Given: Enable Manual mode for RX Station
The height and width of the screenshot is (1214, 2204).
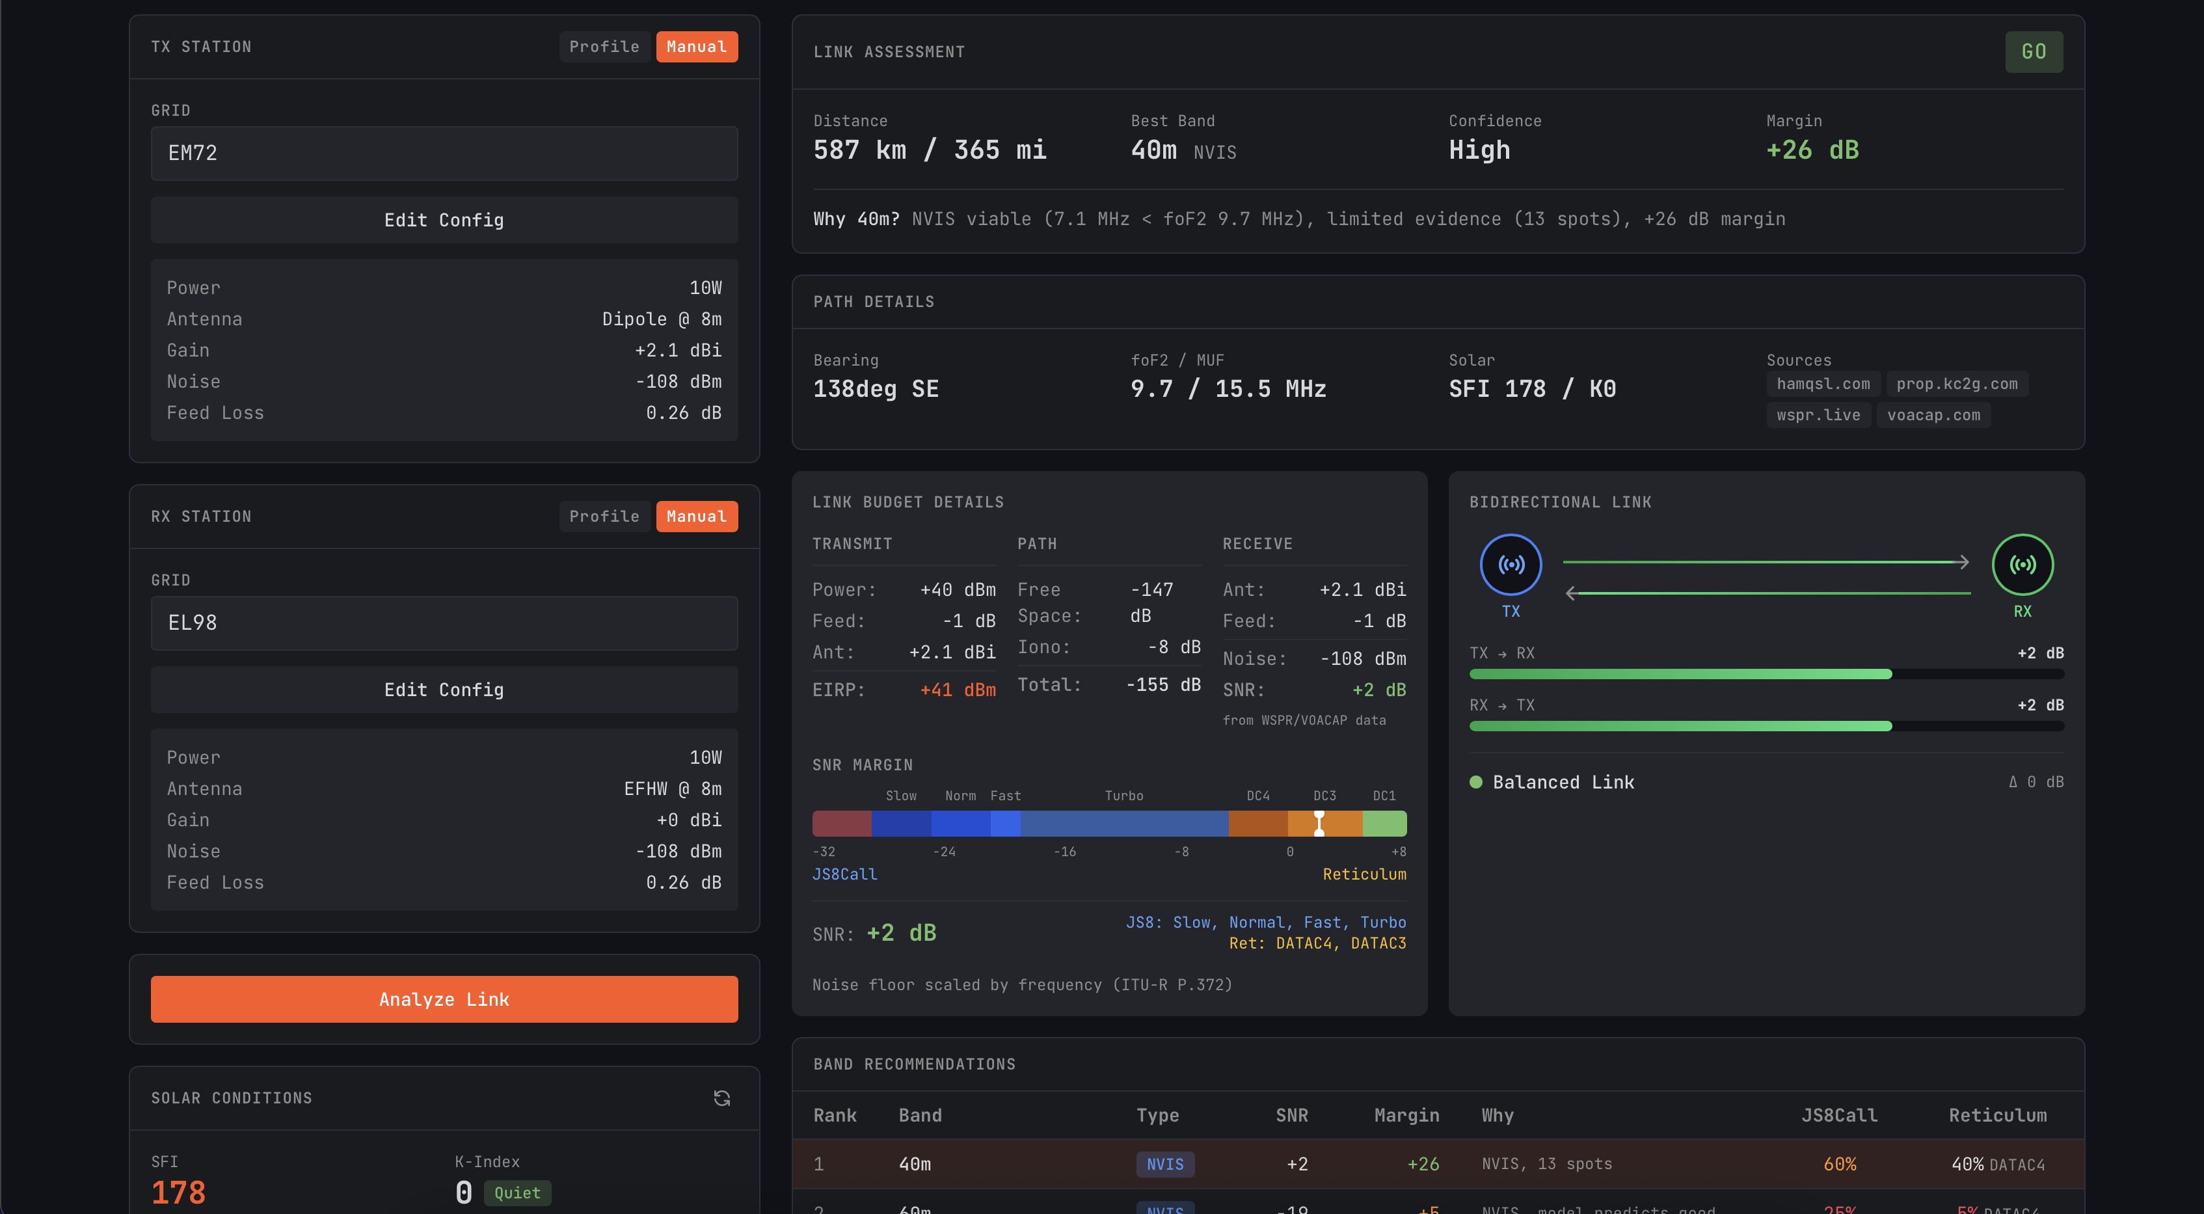Looking at the screenshot, I should coord(697,516).
